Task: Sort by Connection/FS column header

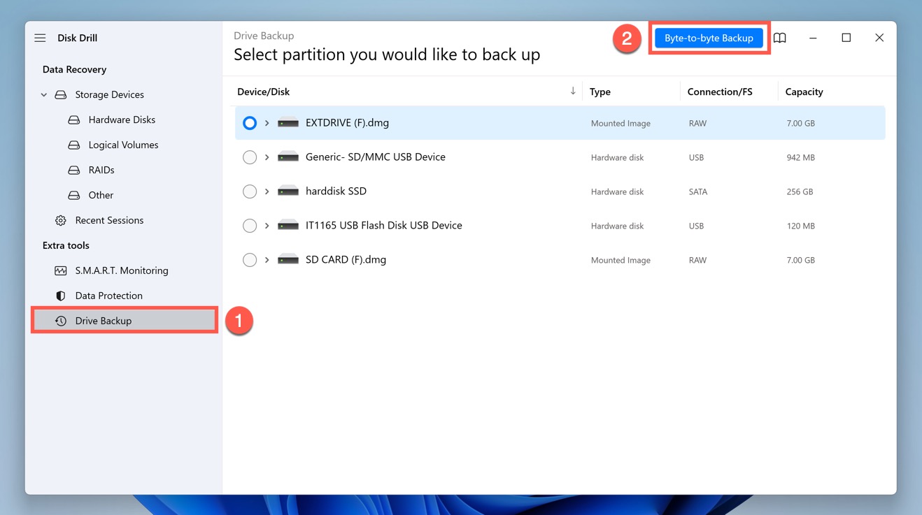Action: (720, 92)
